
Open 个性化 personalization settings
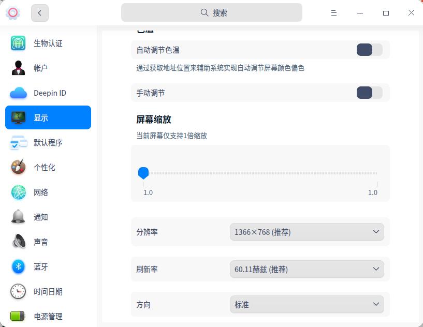pos(18,168)
